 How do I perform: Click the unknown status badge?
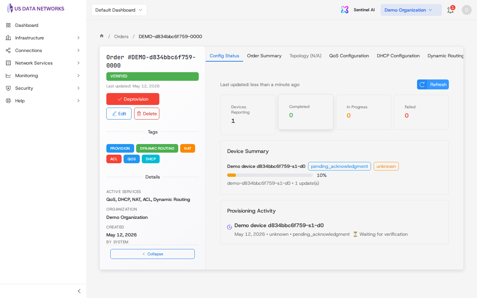[x=386, y=166]
